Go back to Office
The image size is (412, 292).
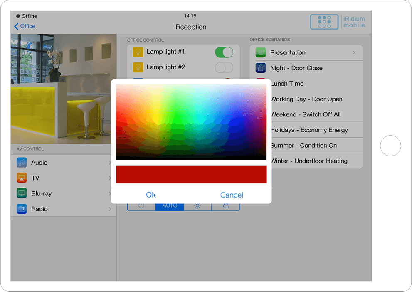tap(25, 26)
